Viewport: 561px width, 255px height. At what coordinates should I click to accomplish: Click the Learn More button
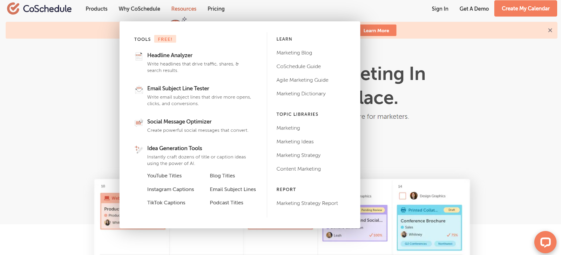[376, 30]
